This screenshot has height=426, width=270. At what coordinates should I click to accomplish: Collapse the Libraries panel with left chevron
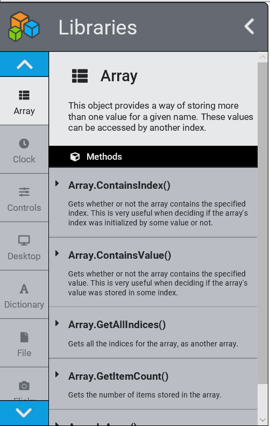point(249,26)
